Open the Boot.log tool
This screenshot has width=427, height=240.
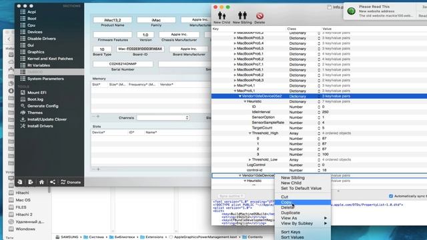(35, 99)
